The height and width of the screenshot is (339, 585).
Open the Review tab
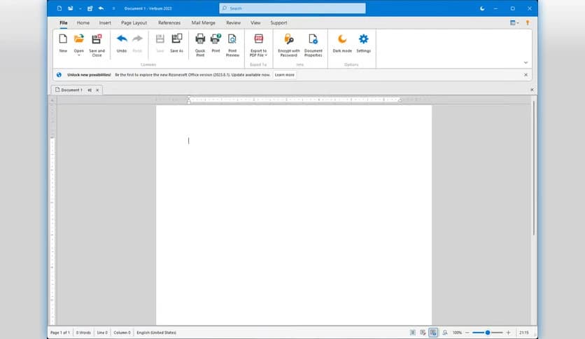pos(233,23)
